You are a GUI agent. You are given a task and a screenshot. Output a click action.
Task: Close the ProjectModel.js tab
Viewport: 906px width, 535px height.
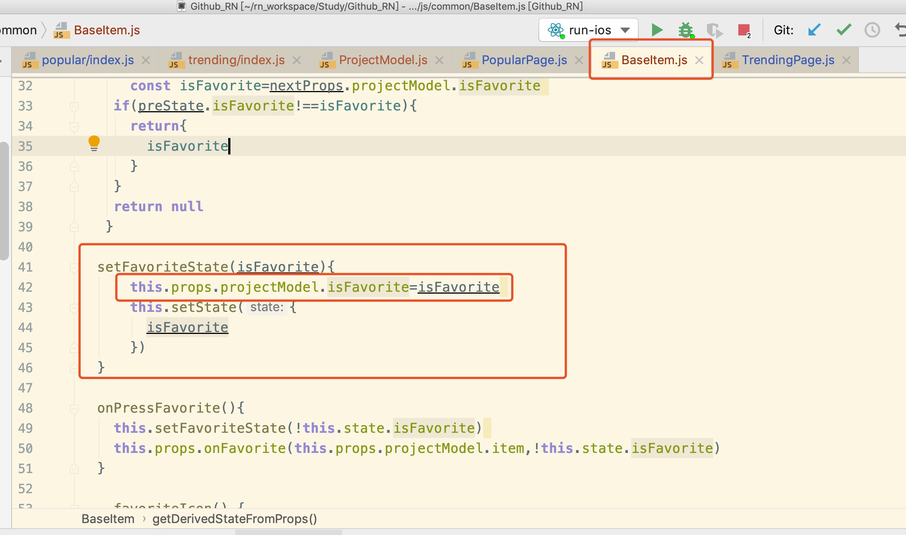[x=440, y=60]
